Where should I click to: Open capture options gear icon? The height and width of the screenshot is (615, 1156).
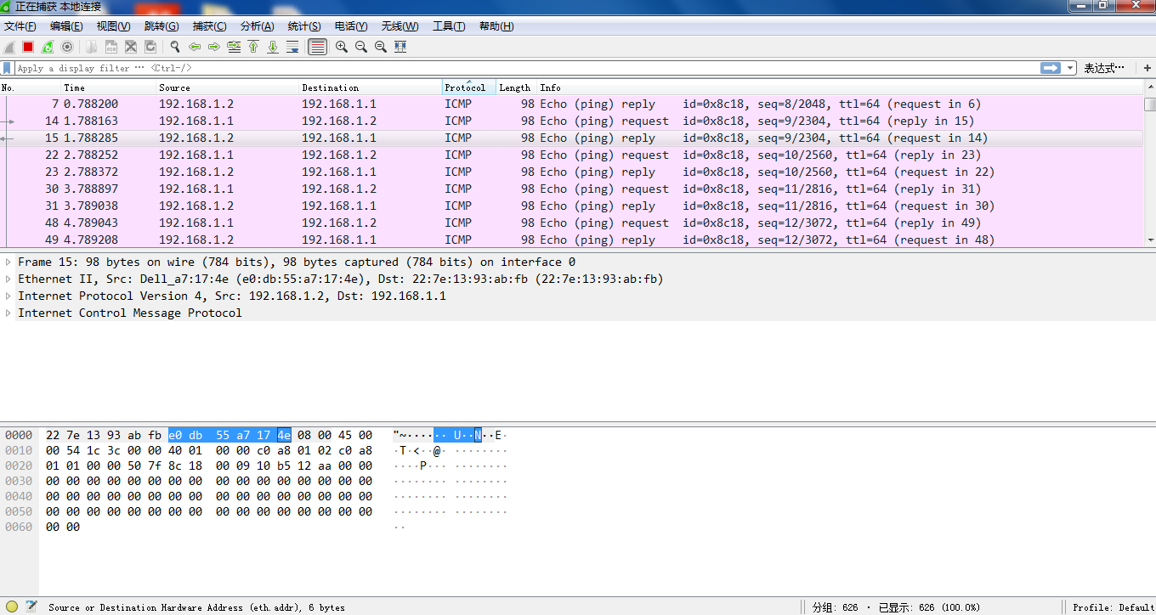[67, 47]
